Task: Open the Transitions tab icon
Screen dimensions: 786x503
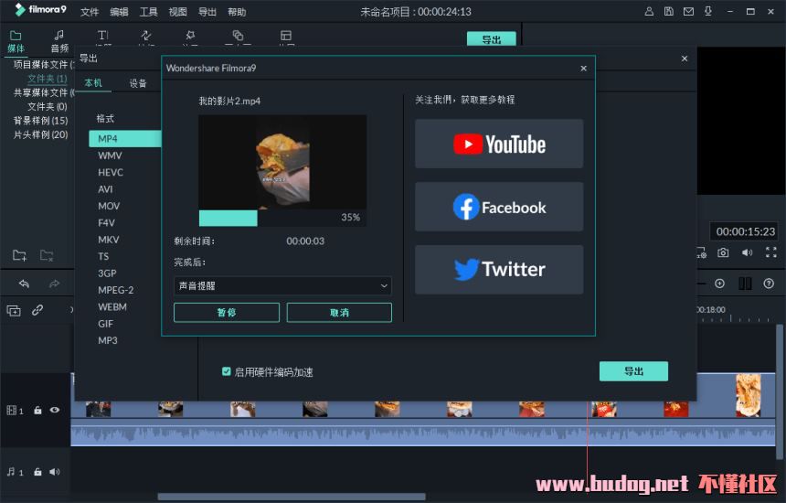Action: tap(146, 35)
